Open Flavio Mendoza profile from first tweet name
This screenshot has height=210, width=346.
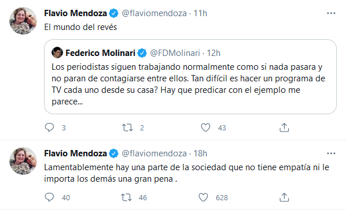[x=75, y=13]
